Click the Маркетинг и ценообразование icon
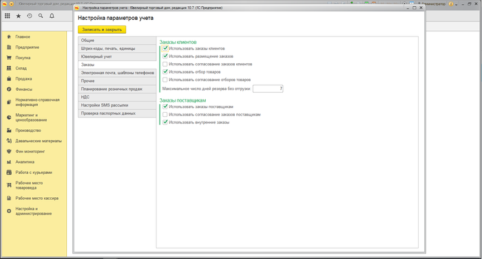The image size is (482, 259). tap(9, 117)
